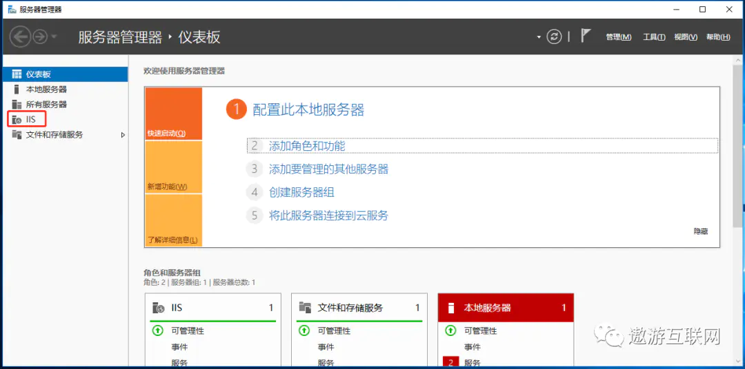Click green status icon in 文件和存储服务 tile

coord(304,330)
